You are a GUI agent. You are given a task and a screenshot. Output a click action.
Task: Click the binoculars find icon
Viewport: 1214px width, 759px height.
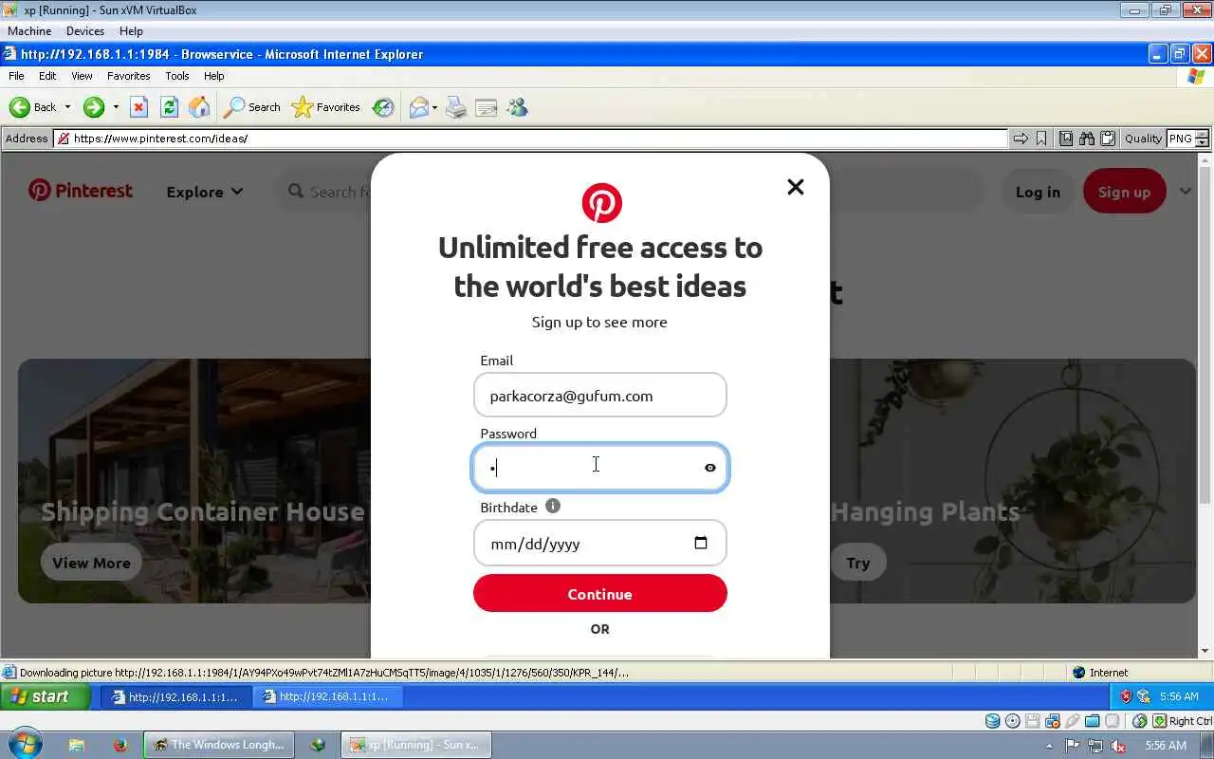[1087, 139]
